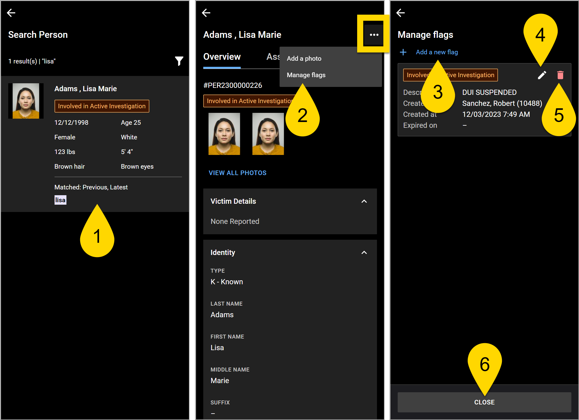Viewport: 579px width, 420px height.
Task: Select Manage flags menu entry
Action: coord(306,75)
